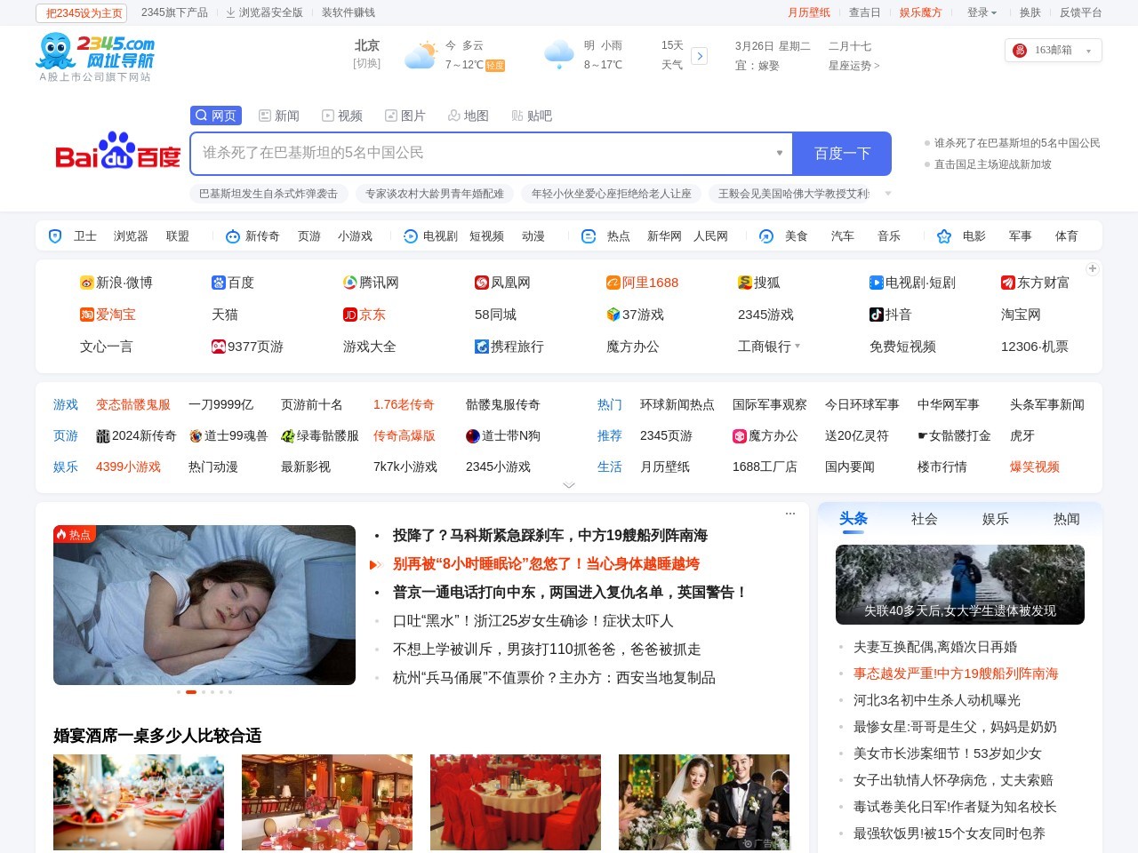Switch Baidu search to 新闻 tab
The height and width of the screenshot is (853, 1138).
coord(279,116)
